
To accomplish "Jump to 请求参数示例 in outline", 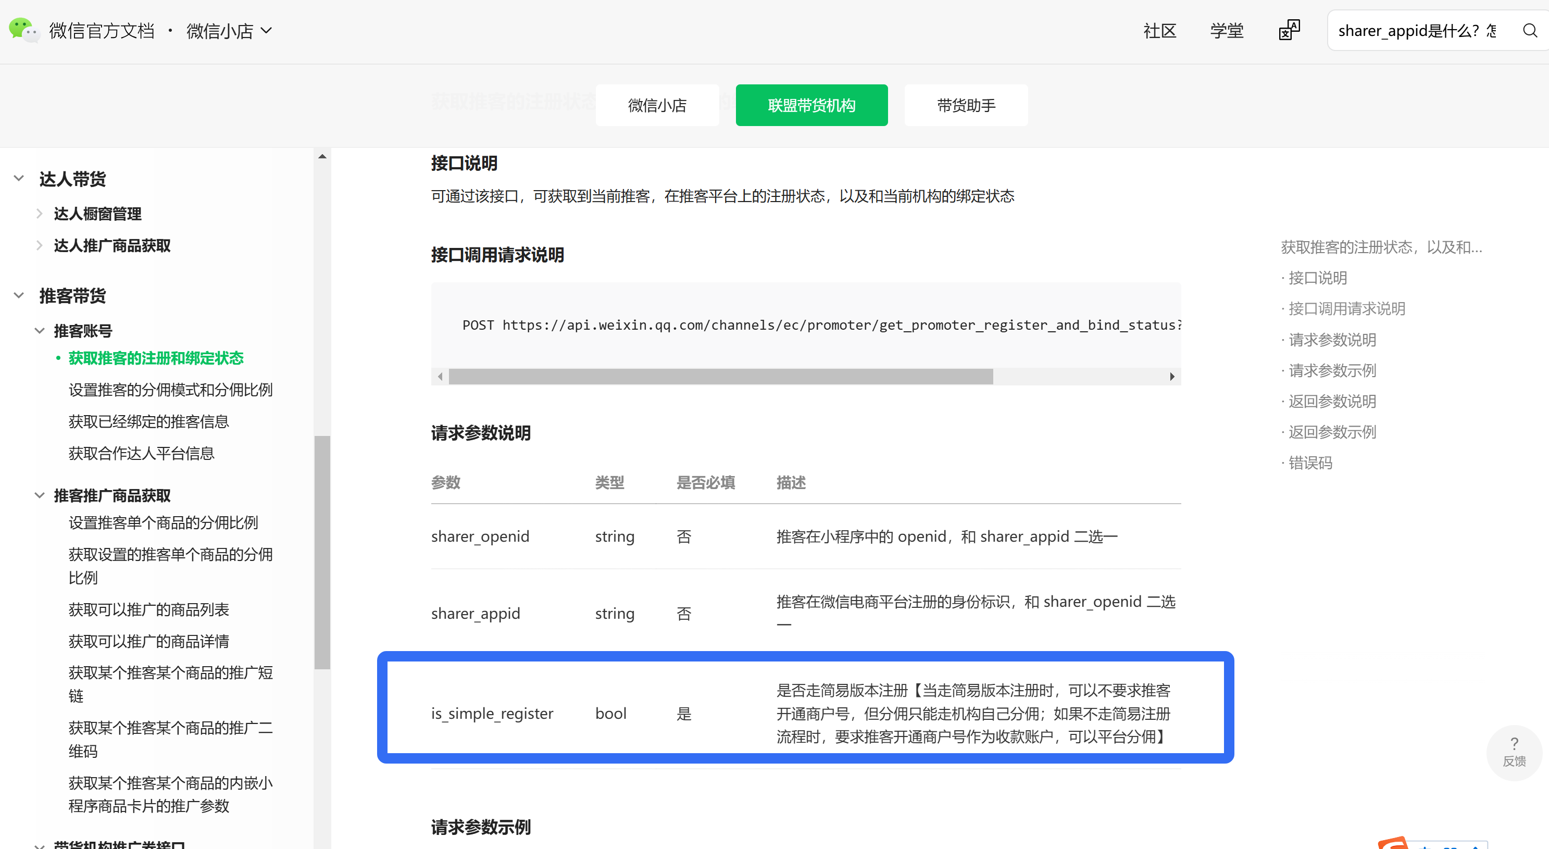I will tap(1332, 370).
